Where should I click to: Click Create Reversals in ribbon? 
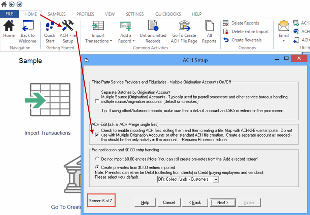pos(226,40)
